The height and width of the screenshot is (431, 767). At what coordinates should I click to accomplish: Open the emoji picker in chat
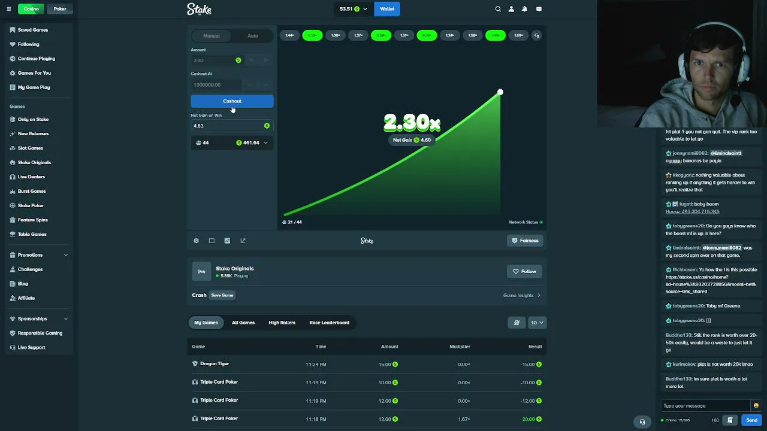click(756, 406)
